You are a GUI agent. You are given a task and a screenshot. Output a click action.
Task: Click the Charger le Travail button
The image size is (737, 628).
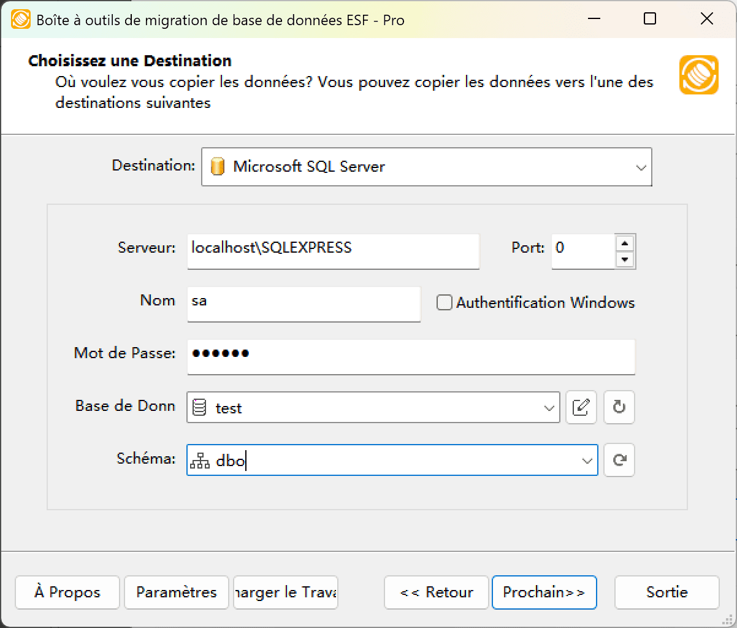(285, 592)
